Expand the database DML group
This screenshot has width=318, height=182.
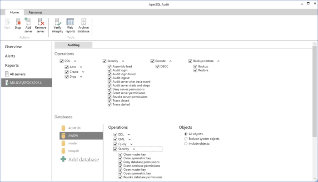coord(129,140)
